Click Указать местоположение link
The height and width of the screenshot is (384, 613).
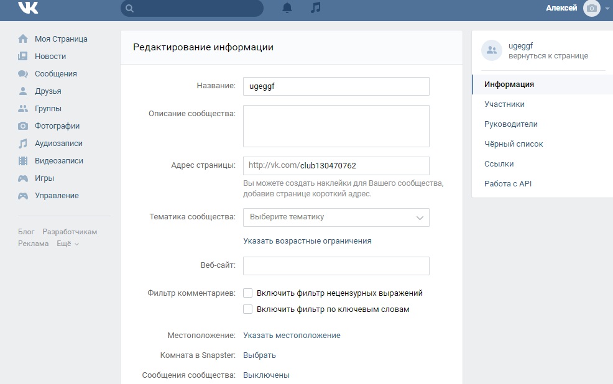pyautogui.click(x=292, y=336)
